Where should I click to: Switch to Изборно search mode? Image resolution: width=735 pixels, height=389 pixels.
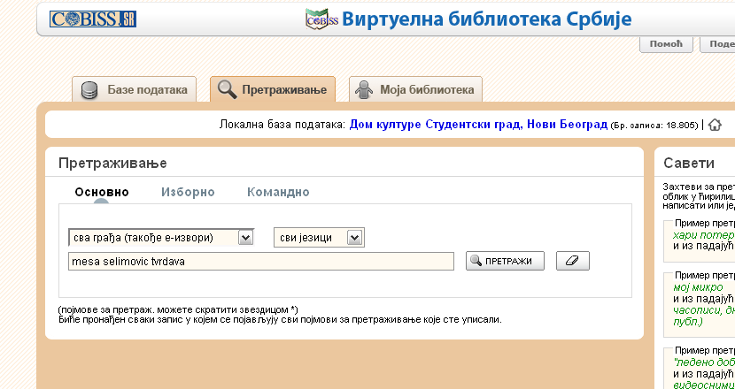pos(188,192)
